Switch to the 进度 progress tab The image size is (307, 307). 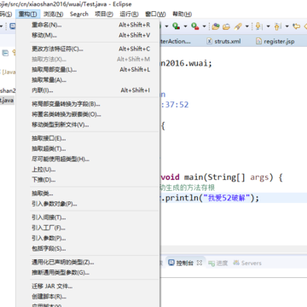point(217,264)
